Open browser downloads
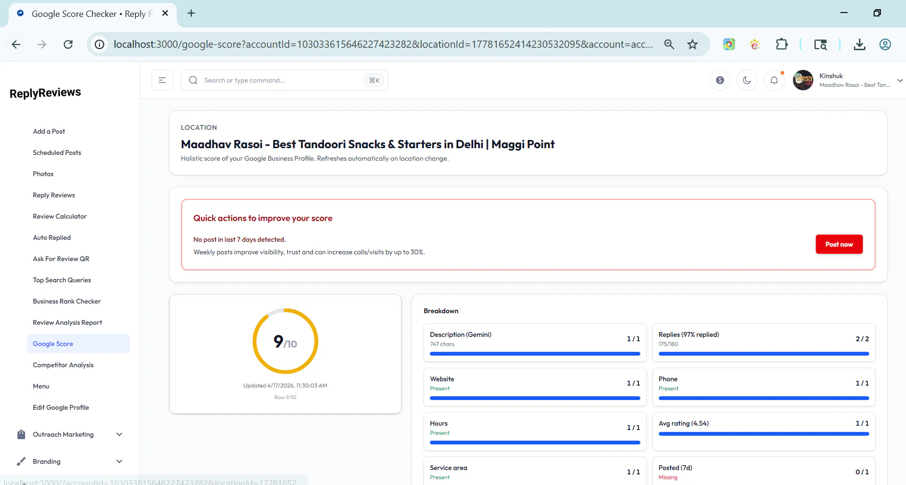The image size is (906, 485). tap(859, 44)
